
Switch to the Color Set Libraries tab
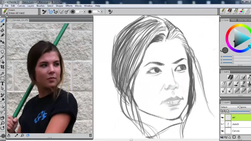click(244, 20)
